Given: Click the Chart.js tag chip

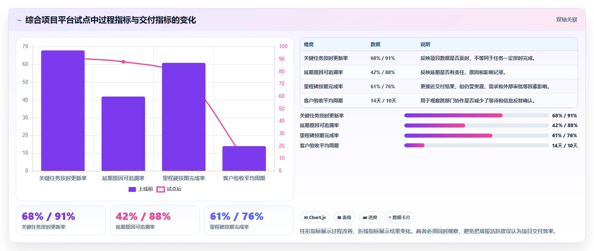Looking at the screenshot, I should tap(315, 217).
